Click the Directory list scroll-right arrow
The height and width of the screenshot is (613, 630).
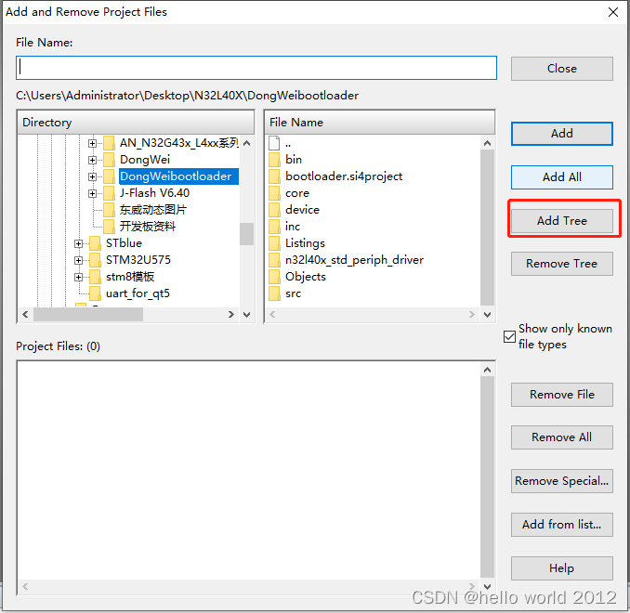[x=231, y=315]
